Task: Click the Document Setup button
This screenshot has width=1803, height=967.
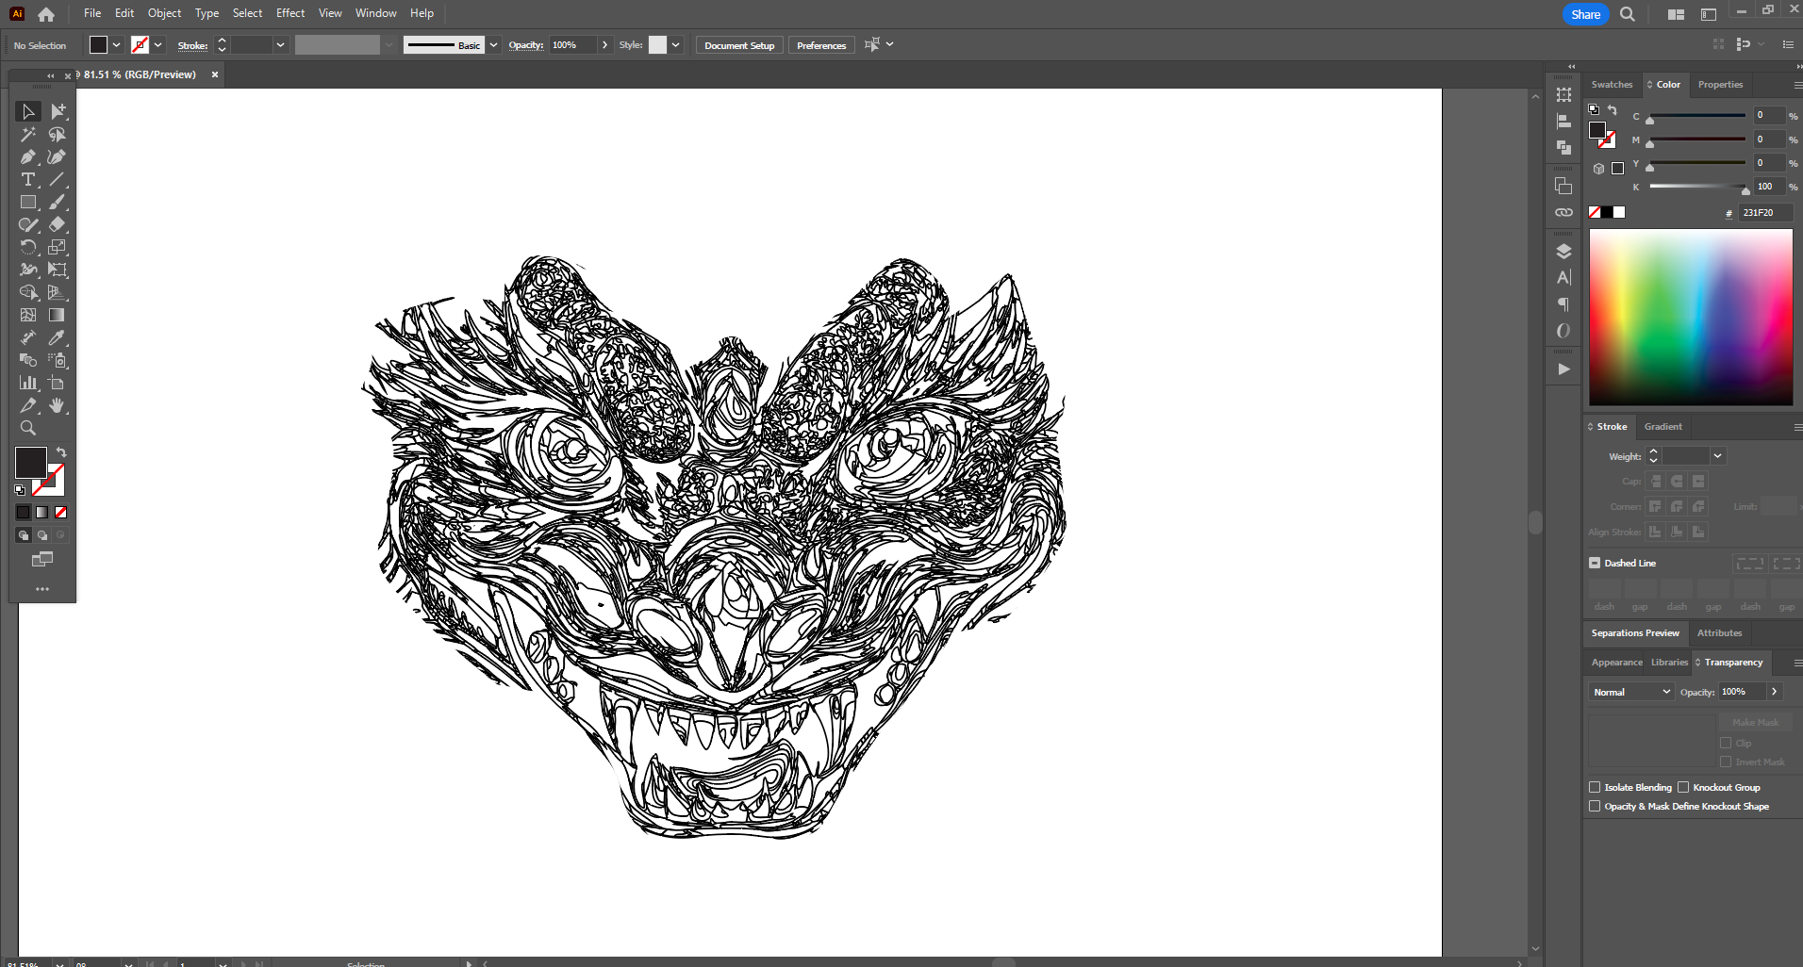Action: click(739, 45)
